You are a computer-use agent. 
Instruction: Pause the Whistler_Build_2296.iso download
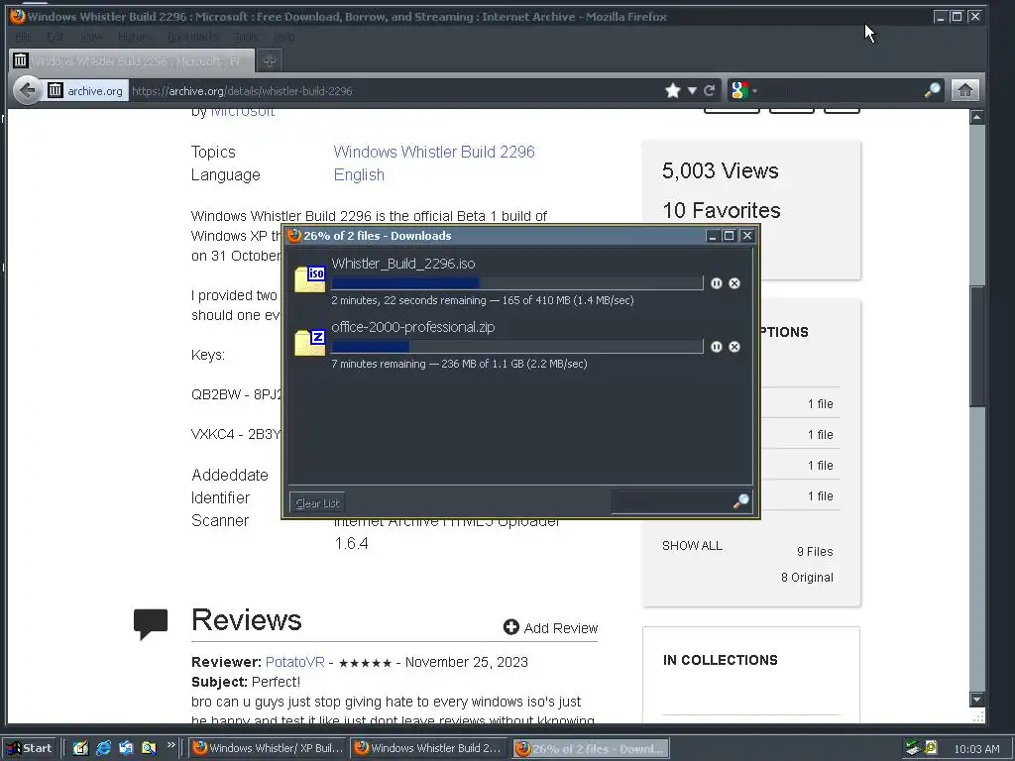[716, 283]
